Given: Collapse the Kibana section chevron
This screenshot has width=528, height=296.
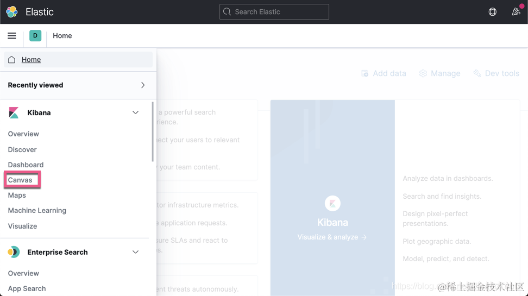Looking at the screenshot, I should point(135,113).
